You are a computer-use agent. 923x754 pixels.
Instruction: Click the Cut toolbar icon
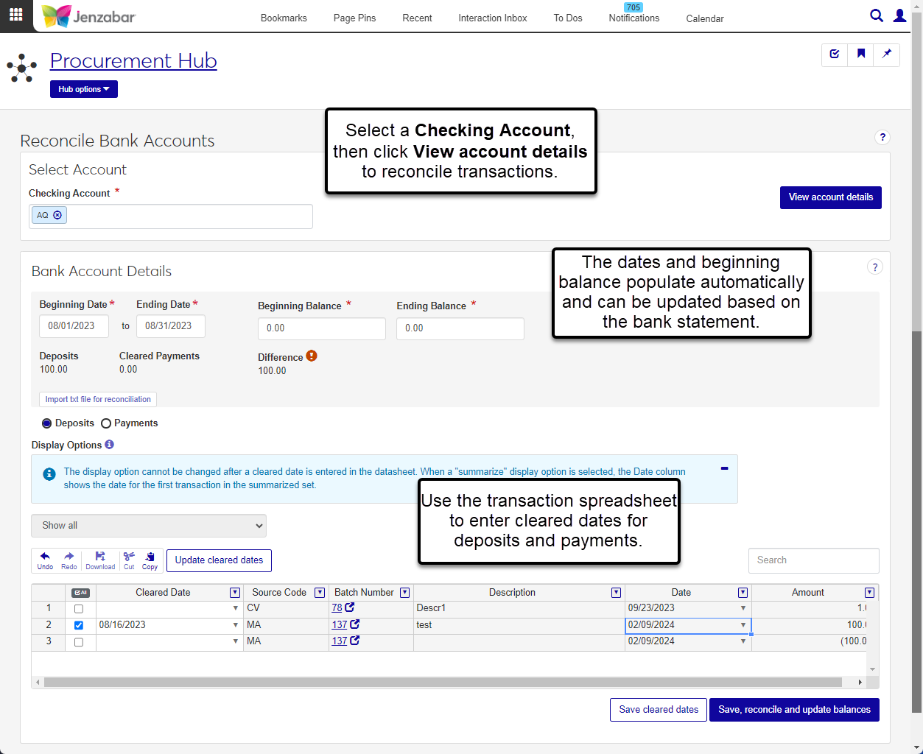point(129,560)
